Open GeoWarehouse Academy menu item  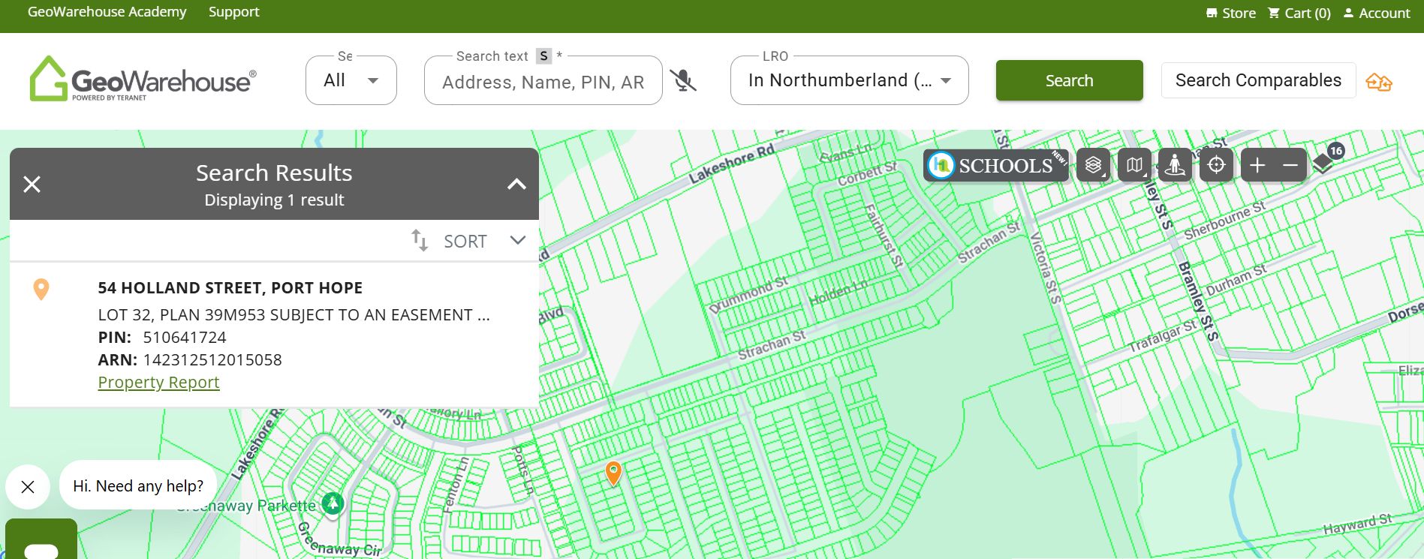(x=107, y=12)
